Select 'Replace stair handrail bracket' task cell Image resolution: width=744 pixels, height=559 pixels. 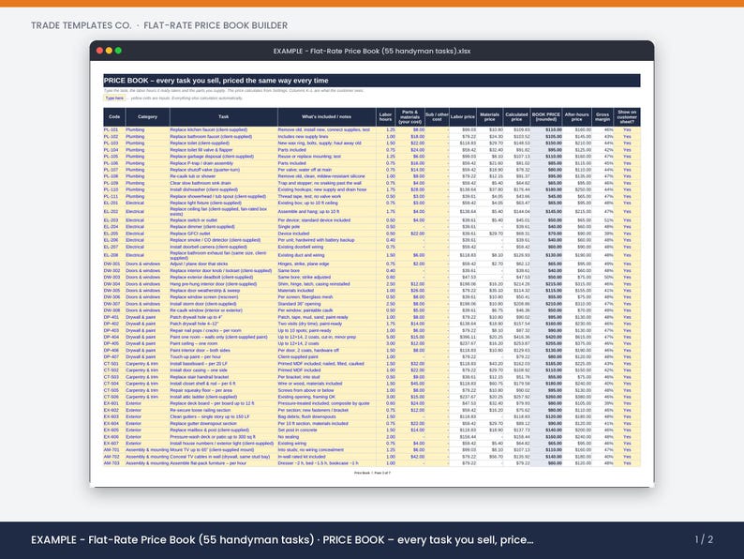[x=224, y=377]
